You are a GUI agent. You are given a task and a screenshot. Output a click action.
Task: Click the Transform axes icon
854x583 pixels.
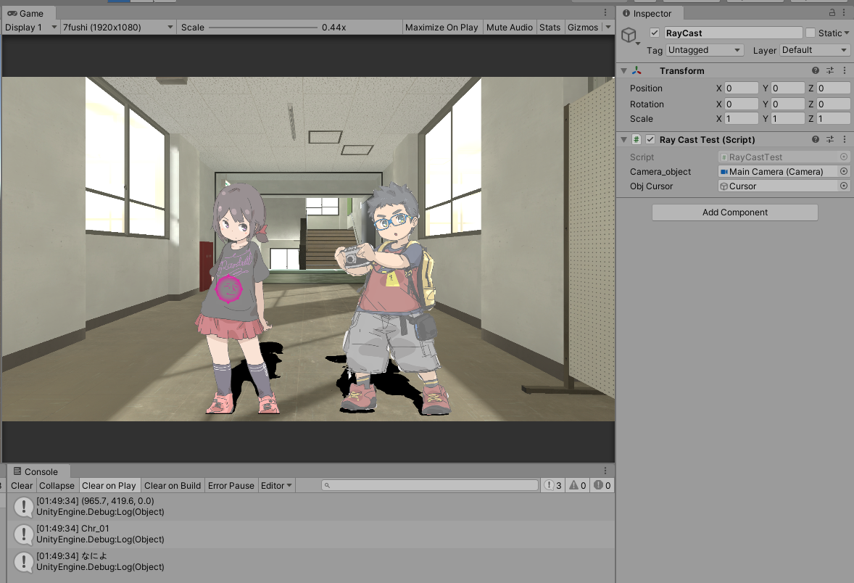click(637, 70)
